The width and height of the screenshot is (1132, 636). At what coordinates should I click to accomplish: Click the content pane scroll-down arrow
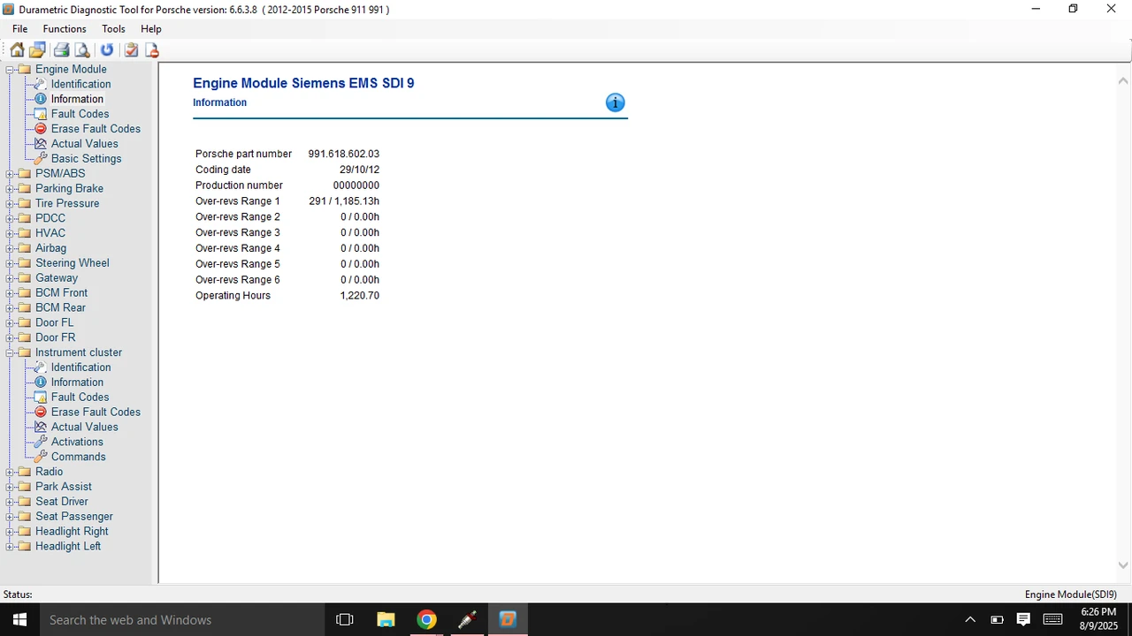(1123, 565)
